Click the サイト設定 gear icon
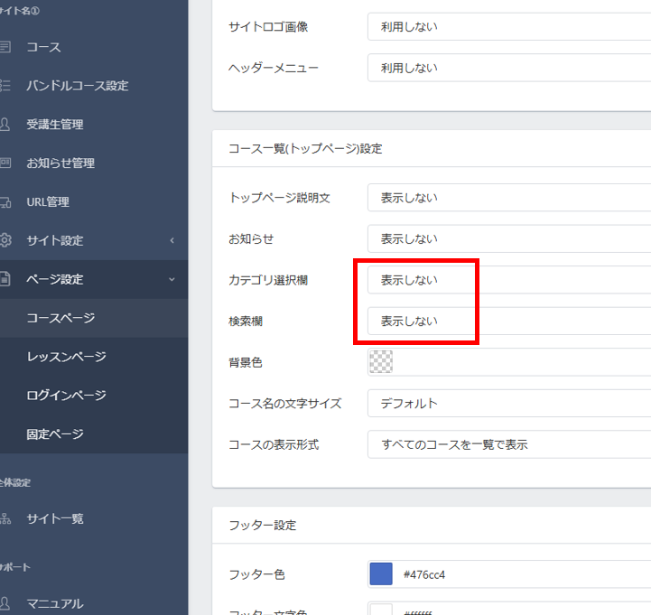This screenshot has height=615, width=651. (5, 241)
